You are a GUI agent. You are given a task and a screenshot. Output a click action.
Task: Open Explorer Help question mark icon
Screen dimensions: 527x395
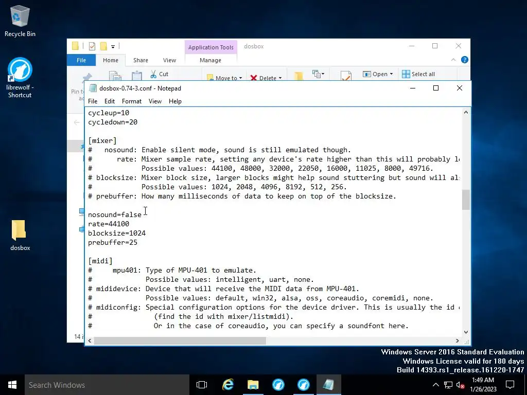[x=465, y=60]
